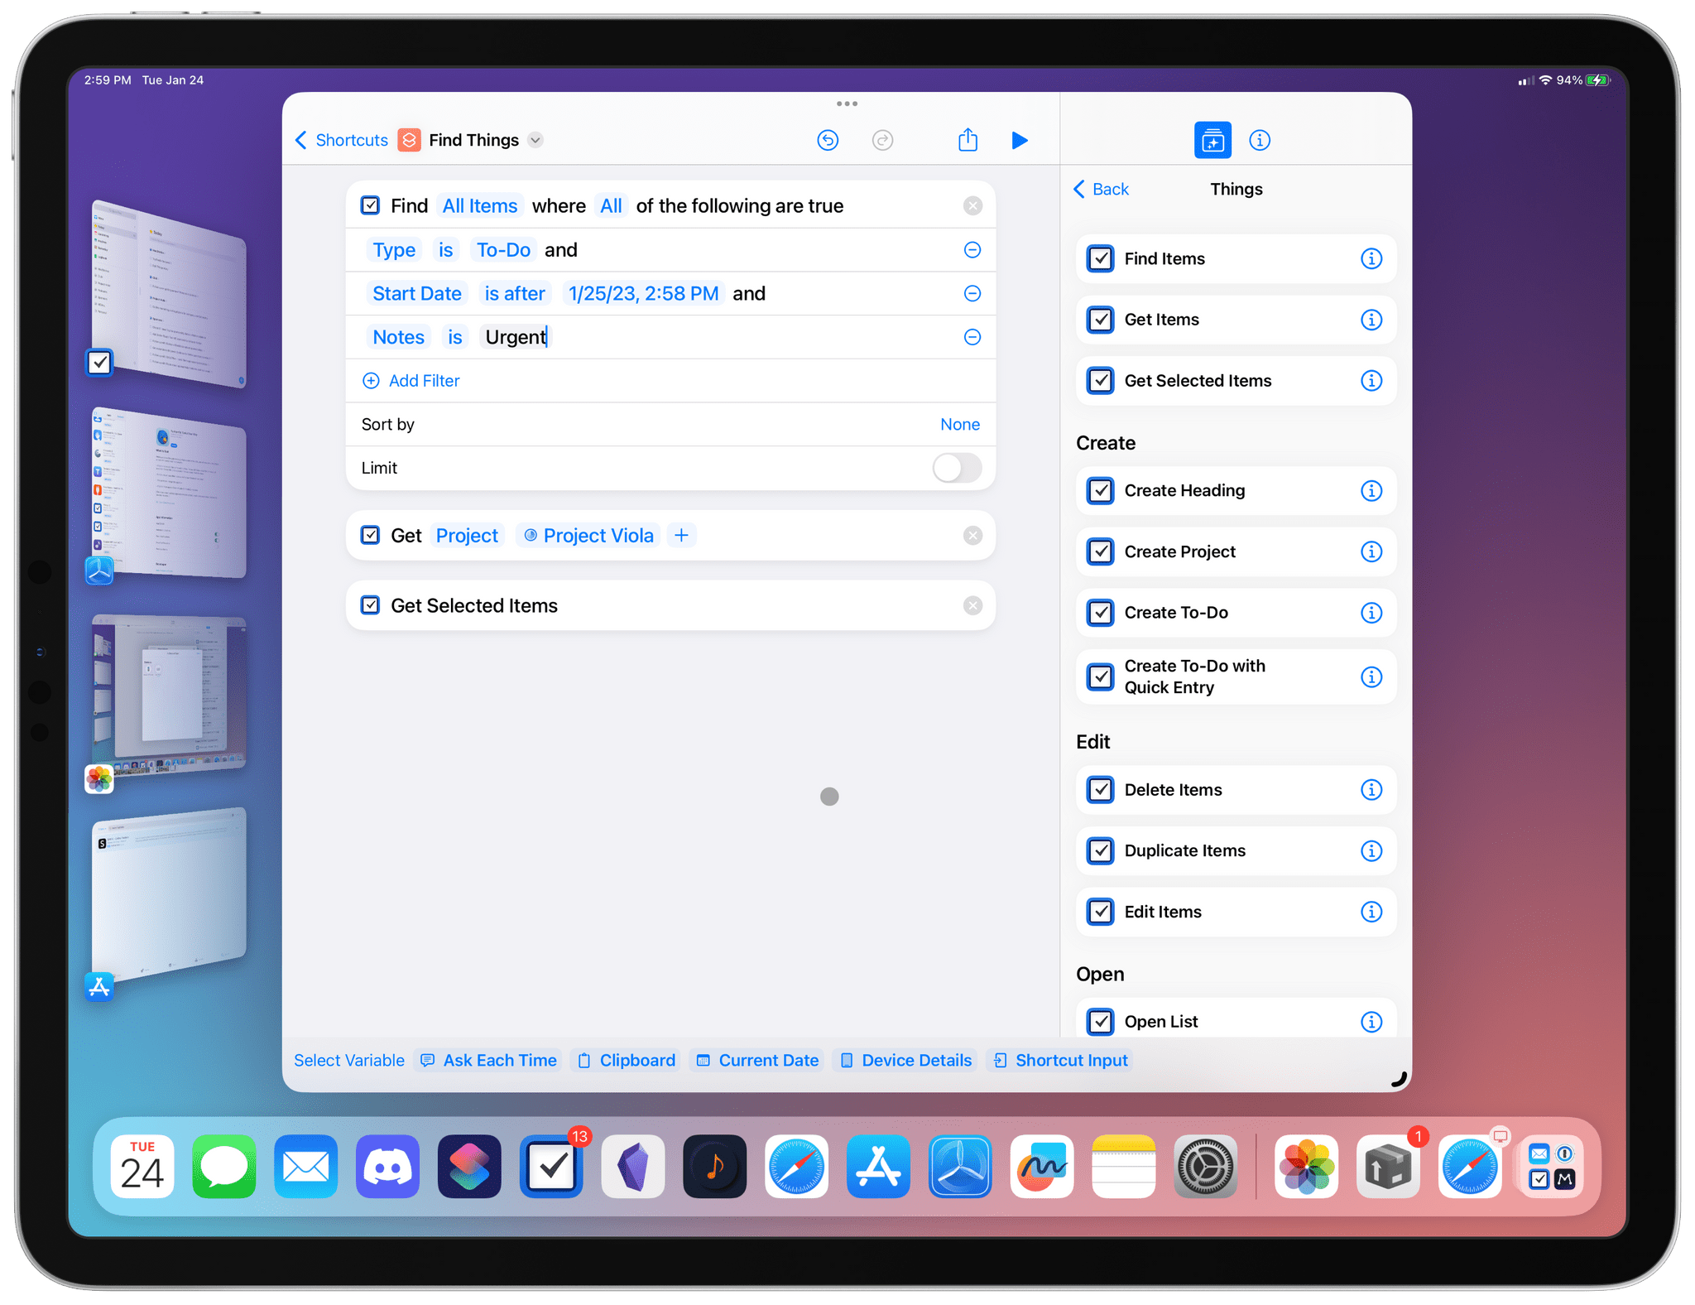Viewport: 1695px width, 1305px height.
Task: Expand the Find Things shortcut title dropdown
Action: [541, 140]
